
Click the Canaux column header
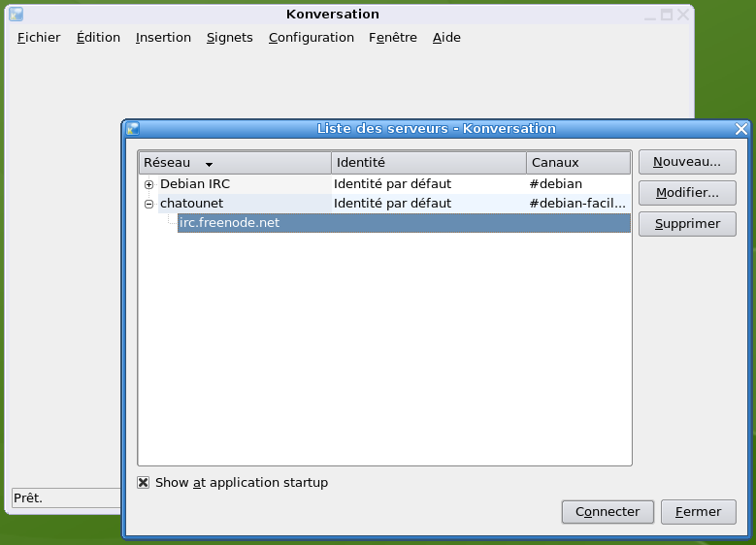click(x=578, y=163)
